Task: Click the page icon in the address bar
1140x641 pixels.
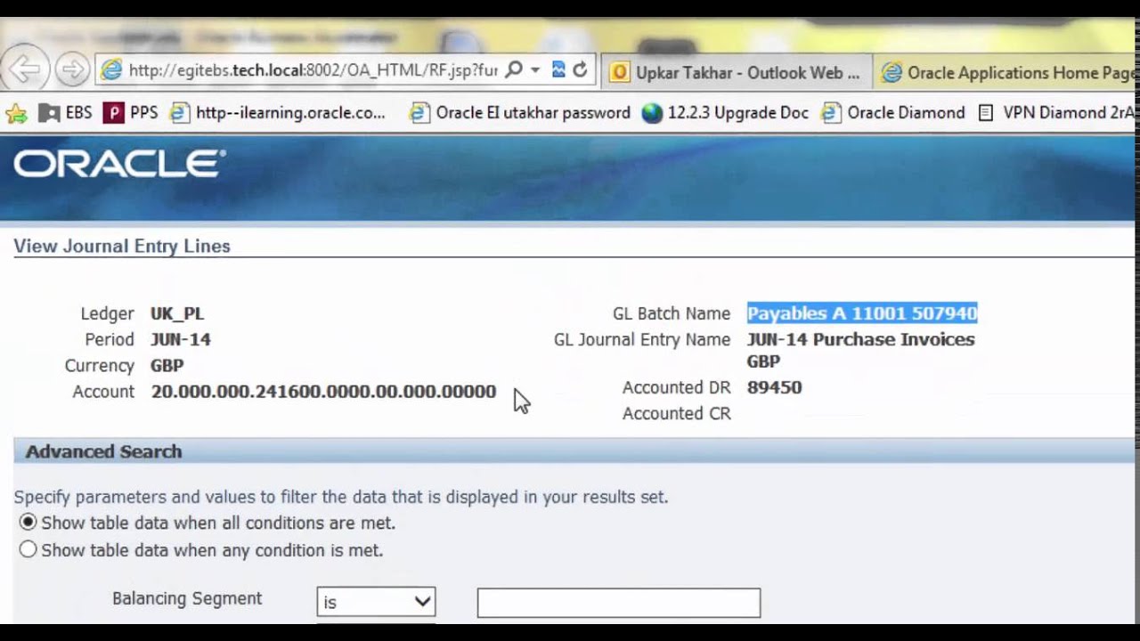Action: [111, 69]
